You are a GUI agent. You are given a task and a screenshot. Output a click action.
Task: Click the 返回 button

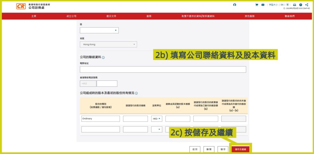click(195, 149)
